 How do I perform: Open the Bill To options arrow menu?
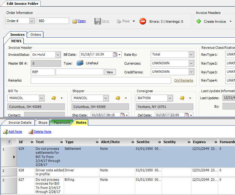click(61, 98)
